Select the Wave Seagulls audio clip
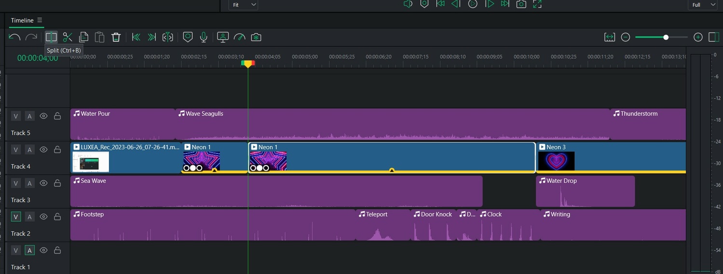 pyautogui.click(x=393, y=124)
